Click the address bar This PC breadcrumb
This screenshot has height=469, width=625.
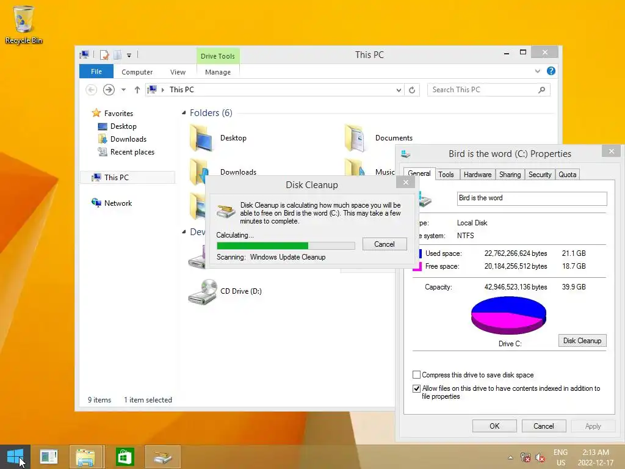tap(182, 90)
